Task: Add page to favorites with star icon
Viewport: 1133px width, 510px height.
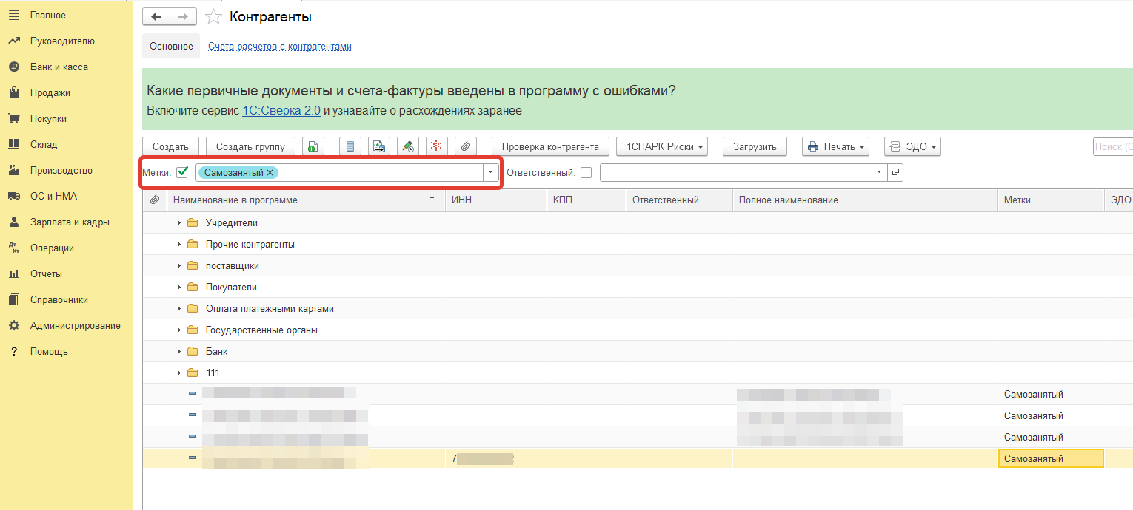Action: coord(213,17)
